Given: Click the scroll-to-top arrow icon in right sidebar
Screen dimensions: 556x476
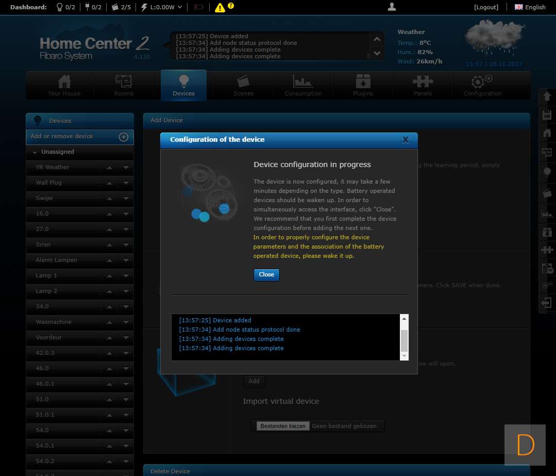Looking at the screenshot, I should [547, 96].
